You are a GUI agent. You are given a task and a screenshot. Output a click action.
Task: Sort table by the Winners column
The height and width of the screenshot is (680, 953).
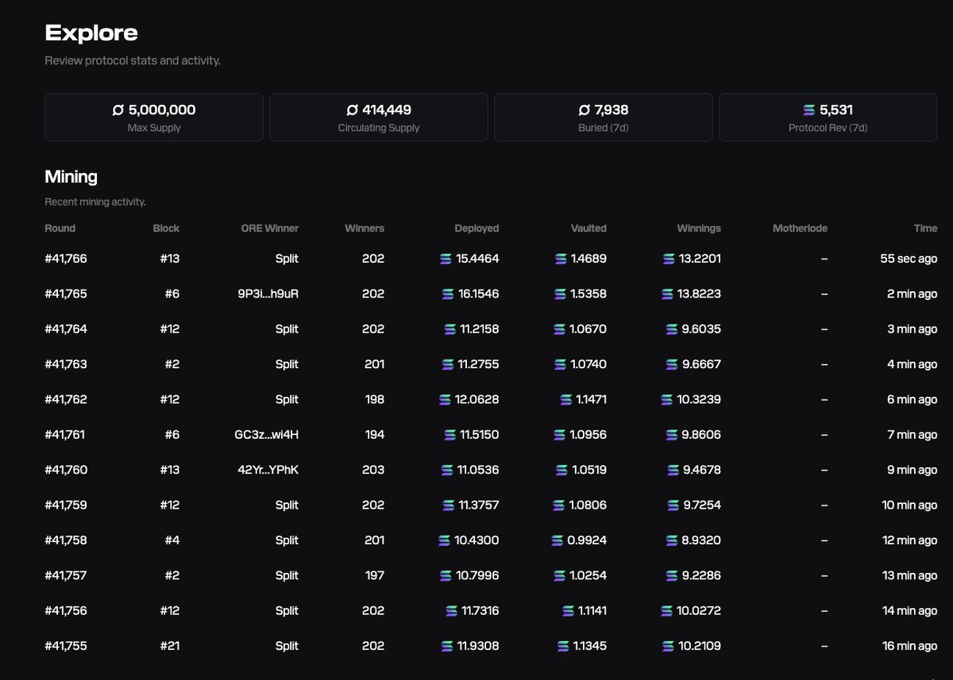pos(364,228)
